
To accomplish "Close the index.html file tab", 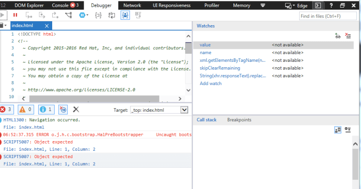I will pos(47,26).
